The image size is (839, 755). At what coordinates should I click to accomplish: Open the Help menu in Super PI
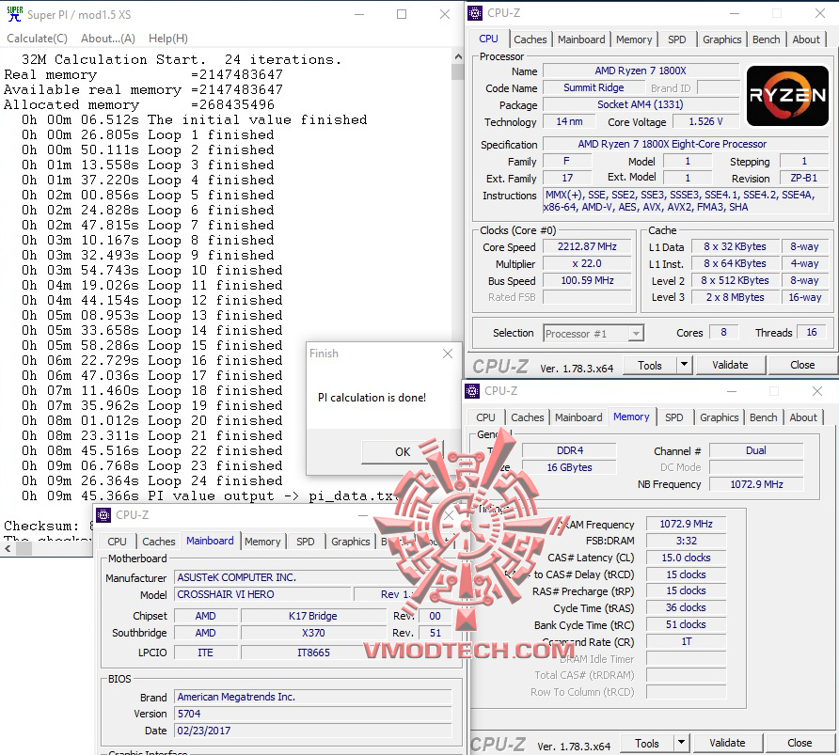tap(166, 38)
